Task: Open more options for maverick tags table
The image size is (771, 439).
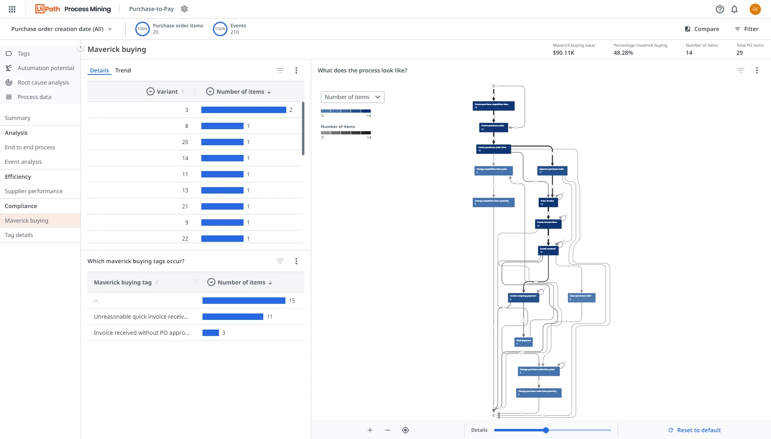Action: pos(296,261)
